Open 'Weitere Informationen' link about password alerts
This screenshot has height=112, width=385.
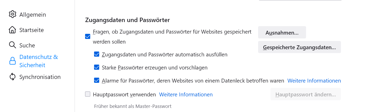point(314,81)
